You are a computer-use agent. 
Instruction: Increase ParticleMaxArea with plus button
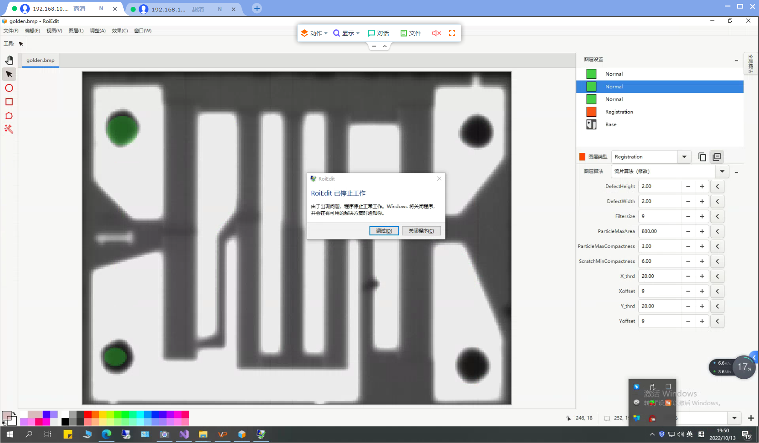[x=702, y=231]
